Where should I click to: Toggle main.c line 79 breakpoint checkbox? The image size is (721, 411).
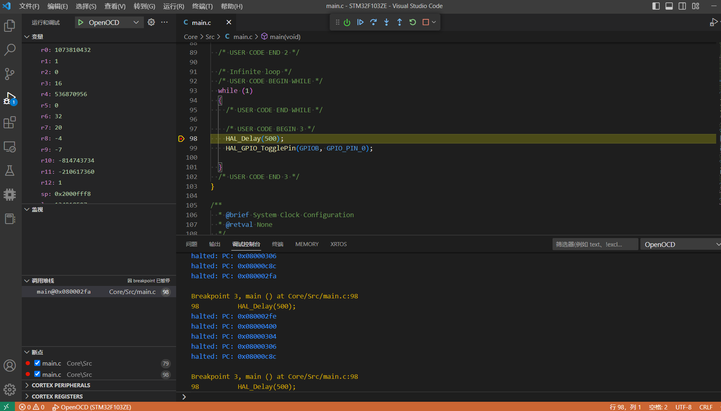pyautogui.click(x=37, y=363)
